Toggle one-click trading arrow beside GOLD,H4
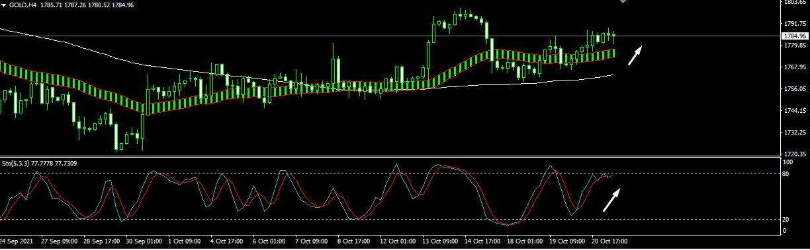Image resolution: width=810 pixels, height=250 pixels. tap(3, 5)
